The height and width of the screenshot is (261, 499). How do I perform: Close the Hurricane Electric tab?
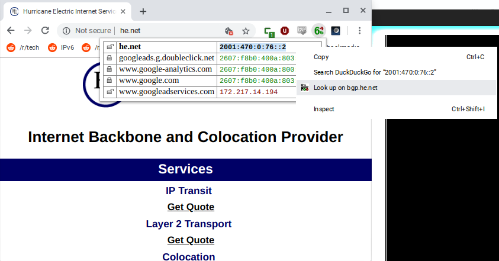click(123, 11)
